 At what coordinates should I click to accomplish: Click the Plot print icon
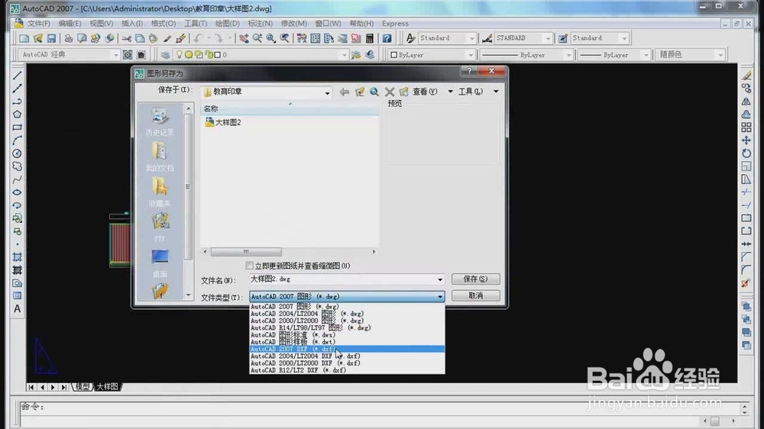(69, 38)
